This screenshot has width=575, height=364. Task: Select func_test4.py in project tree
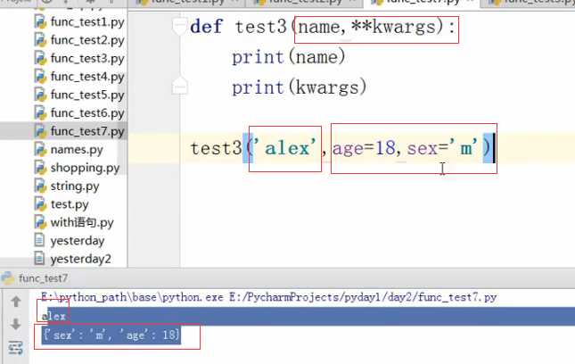(x=86, y=77)
